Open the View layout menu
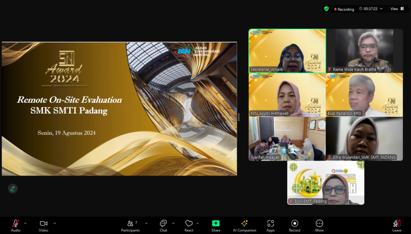 coord(397,9)
